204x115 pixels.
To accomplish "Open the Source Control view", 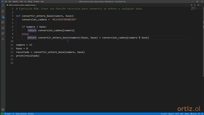I will [3, 17].
